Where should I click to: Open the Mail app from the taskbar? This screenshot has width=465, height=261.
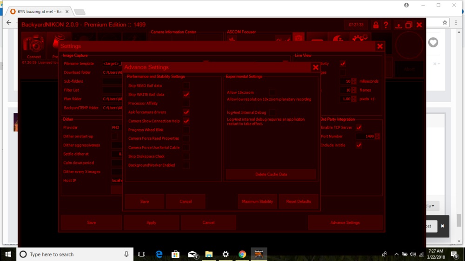point(193,254)
